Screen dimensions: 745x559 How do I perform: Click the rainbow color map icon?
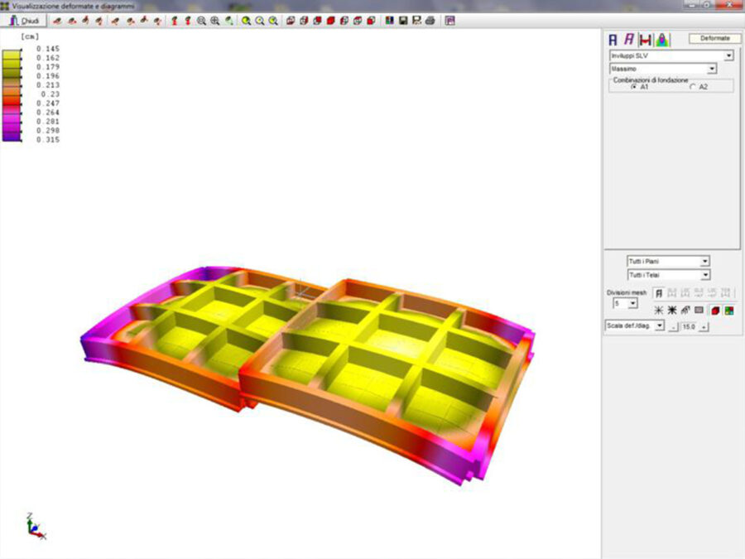(663, 39)
